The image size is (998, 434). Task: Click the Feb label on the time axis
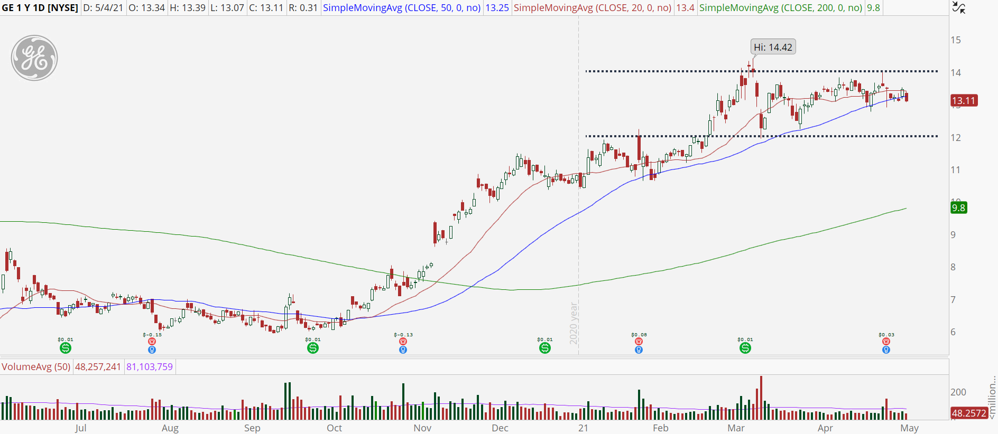tap(660, 428)
